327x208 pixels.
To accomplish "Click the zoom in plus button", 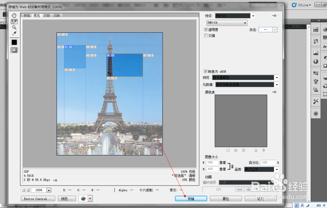I will (x=28, y=190).
